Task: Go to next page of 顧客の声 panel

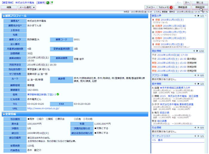Action: (x=197, y=16)
